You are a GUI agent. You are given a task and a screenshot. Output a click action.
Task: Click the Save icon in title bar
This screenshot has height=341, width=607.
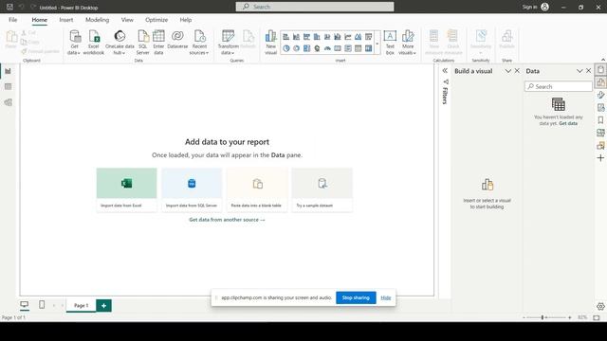pos(10,7)
